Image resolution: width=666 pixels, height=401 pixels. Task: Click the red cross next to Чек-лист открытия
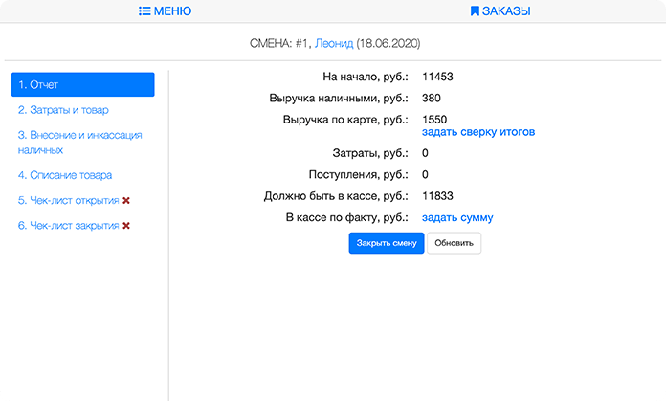[x=126, y=201]
